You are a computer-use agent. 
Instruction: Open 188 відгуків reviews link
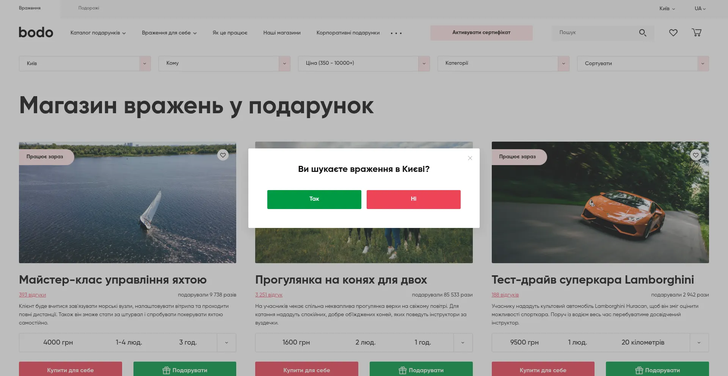[x=505, y=295]
